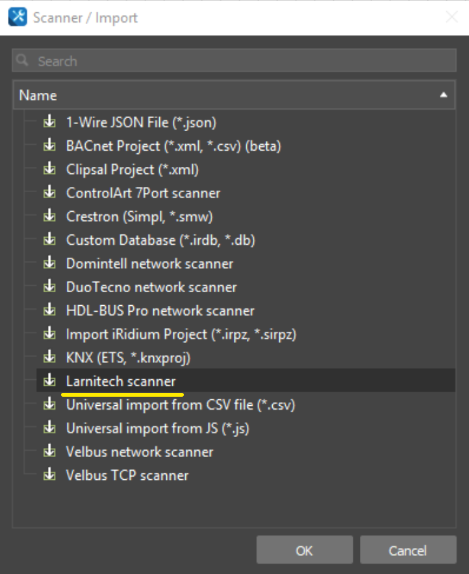This screenshot has width=469, height=574.
Task: Click the magnifying glass icon in the search bar
Action: [23, 60]
